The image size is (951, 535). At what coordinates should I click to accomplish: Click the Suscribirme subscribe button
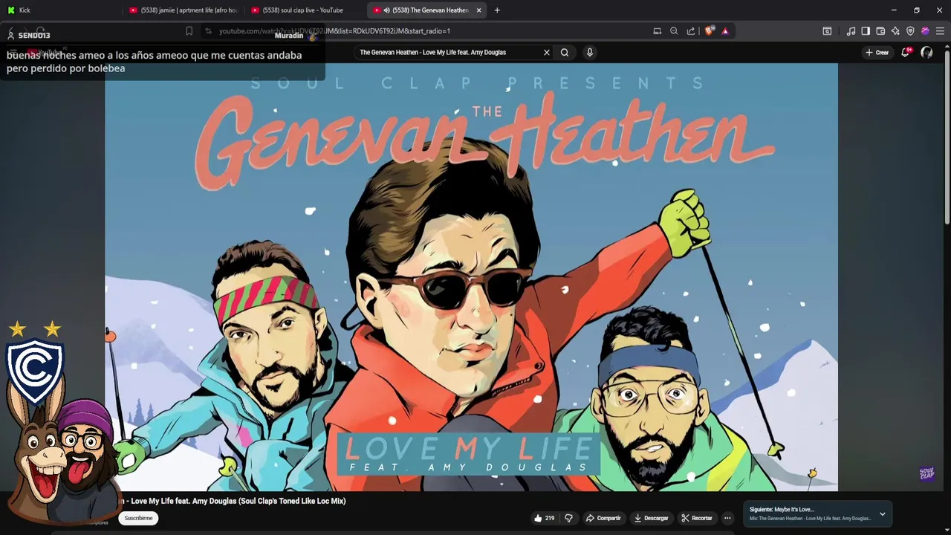click(x=138, y=518)
